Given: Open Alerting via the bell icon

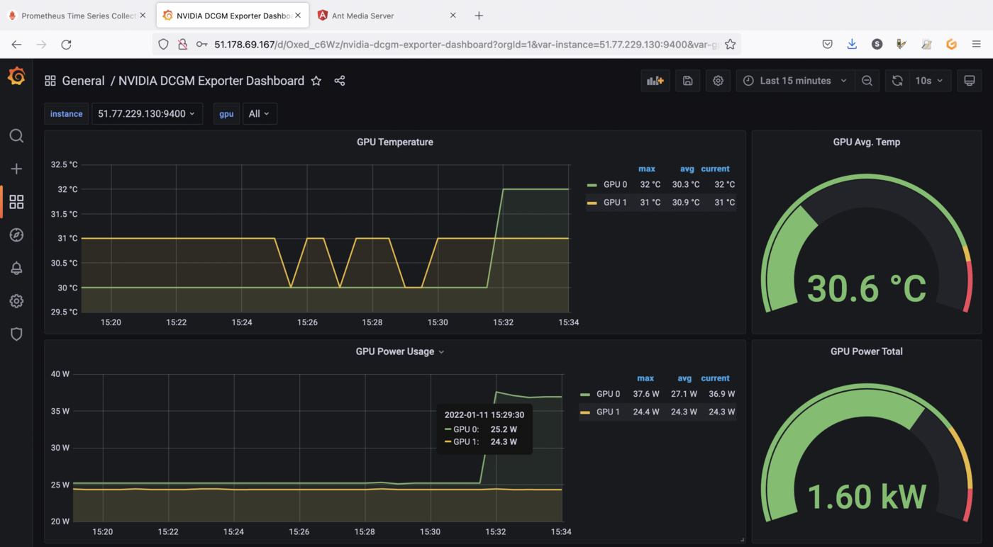Looking at the screenshot, I should [x=16, y=268].
